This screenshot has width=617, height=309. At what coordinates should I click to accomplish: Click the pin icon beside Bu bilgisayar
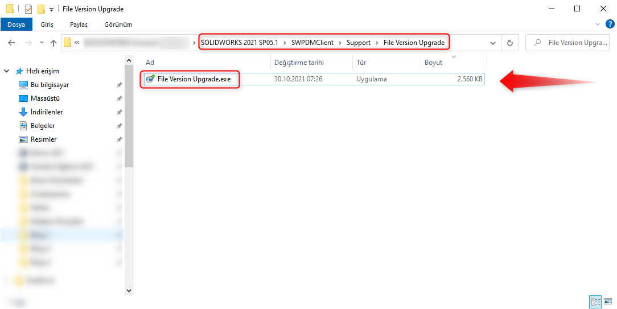click(119, 85)
